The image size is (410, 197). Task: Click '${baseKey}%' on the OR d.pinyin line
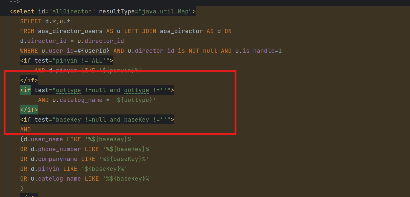pos(104,169)
